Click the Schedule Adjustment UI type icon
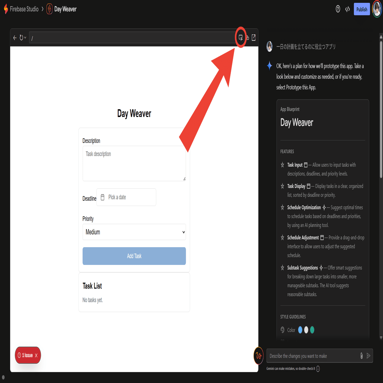 click(x=322, y=238)
